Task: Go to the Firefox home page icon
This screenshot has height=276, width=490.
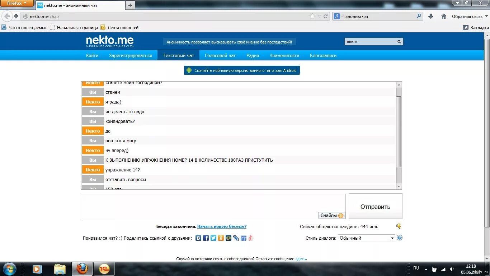Action: click(444, 16)
